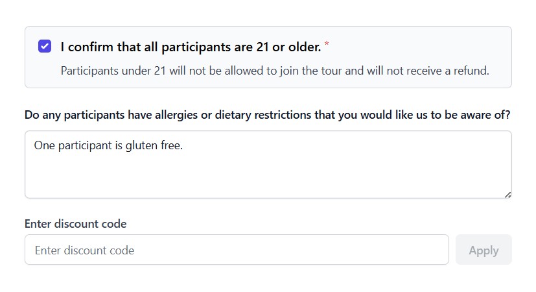Click empty space in the confirmation box
This screenshot has height=292, width=536.
click(x=421, y=47)
